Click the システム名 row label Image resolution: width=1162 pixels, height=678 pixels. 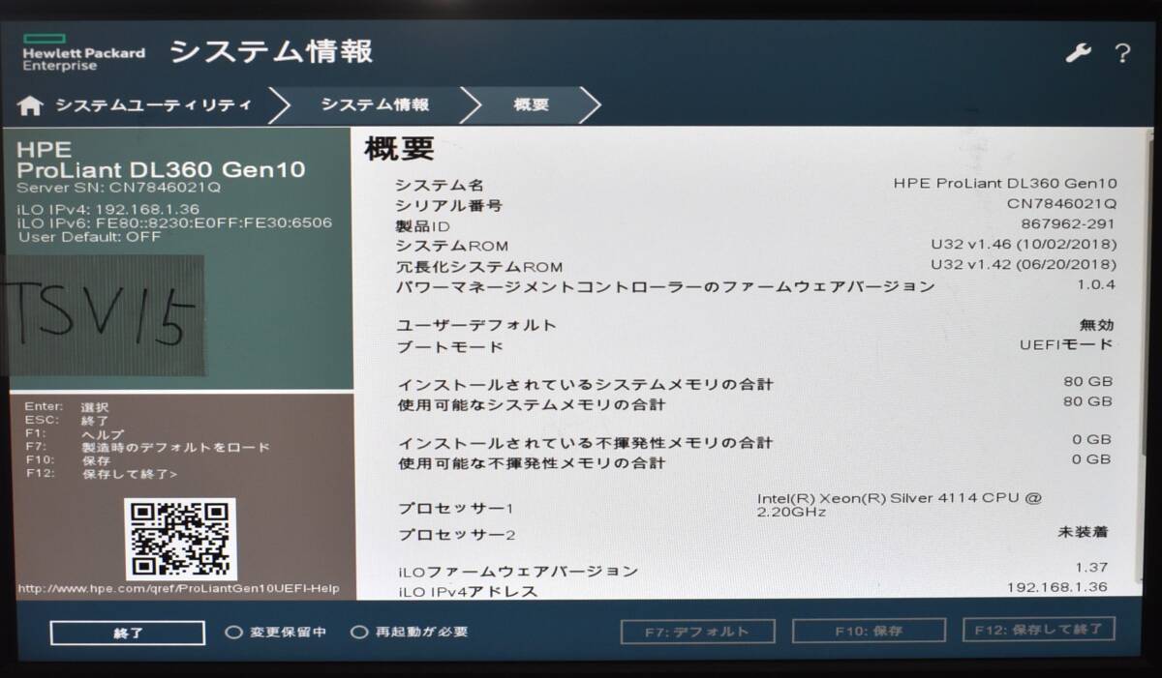point(439,185)
